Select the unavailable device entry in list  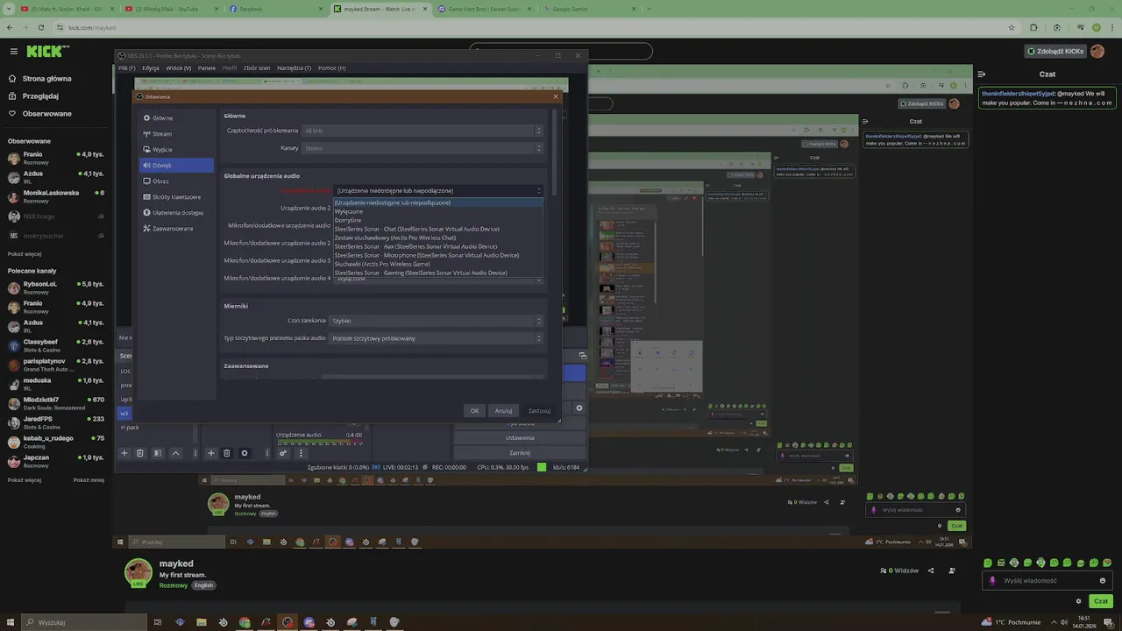(438, 202)
